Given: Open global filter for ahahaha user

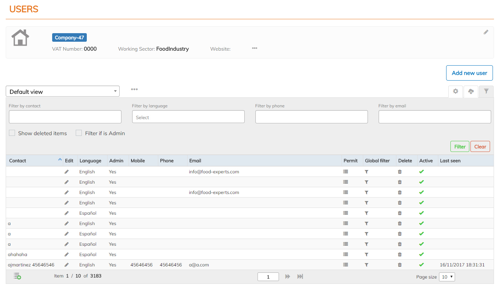Looking at the screenshot, I should [x=366, y=255].
